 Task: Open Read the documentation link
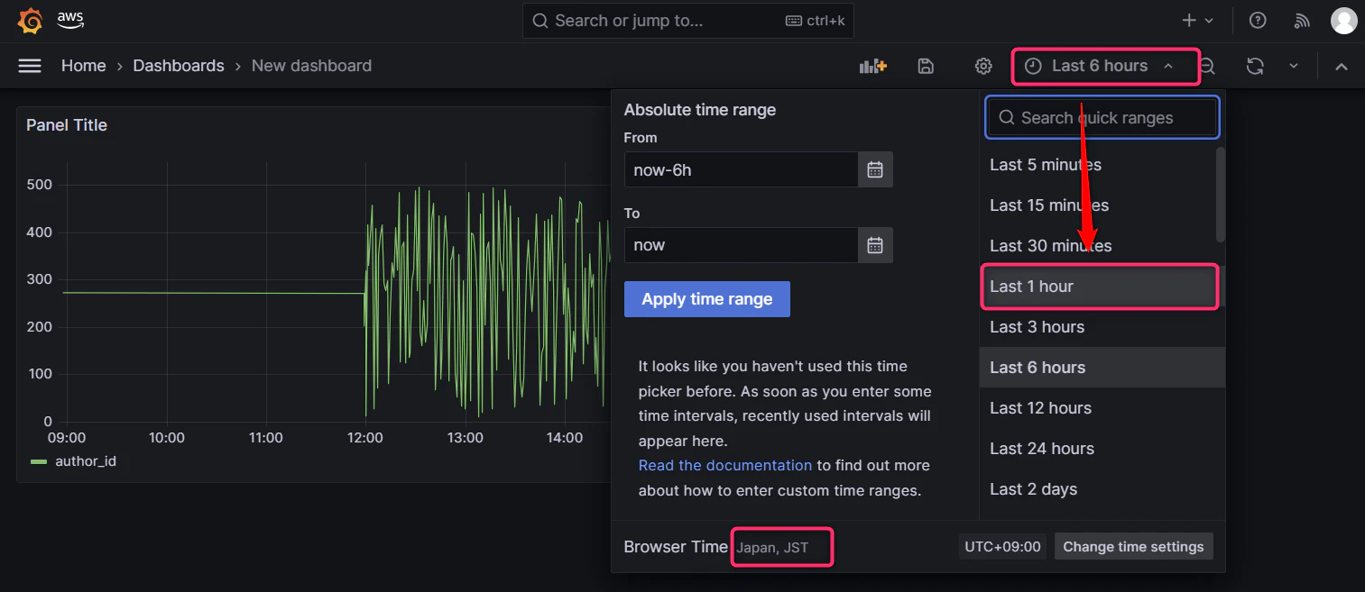click(725, 466)
